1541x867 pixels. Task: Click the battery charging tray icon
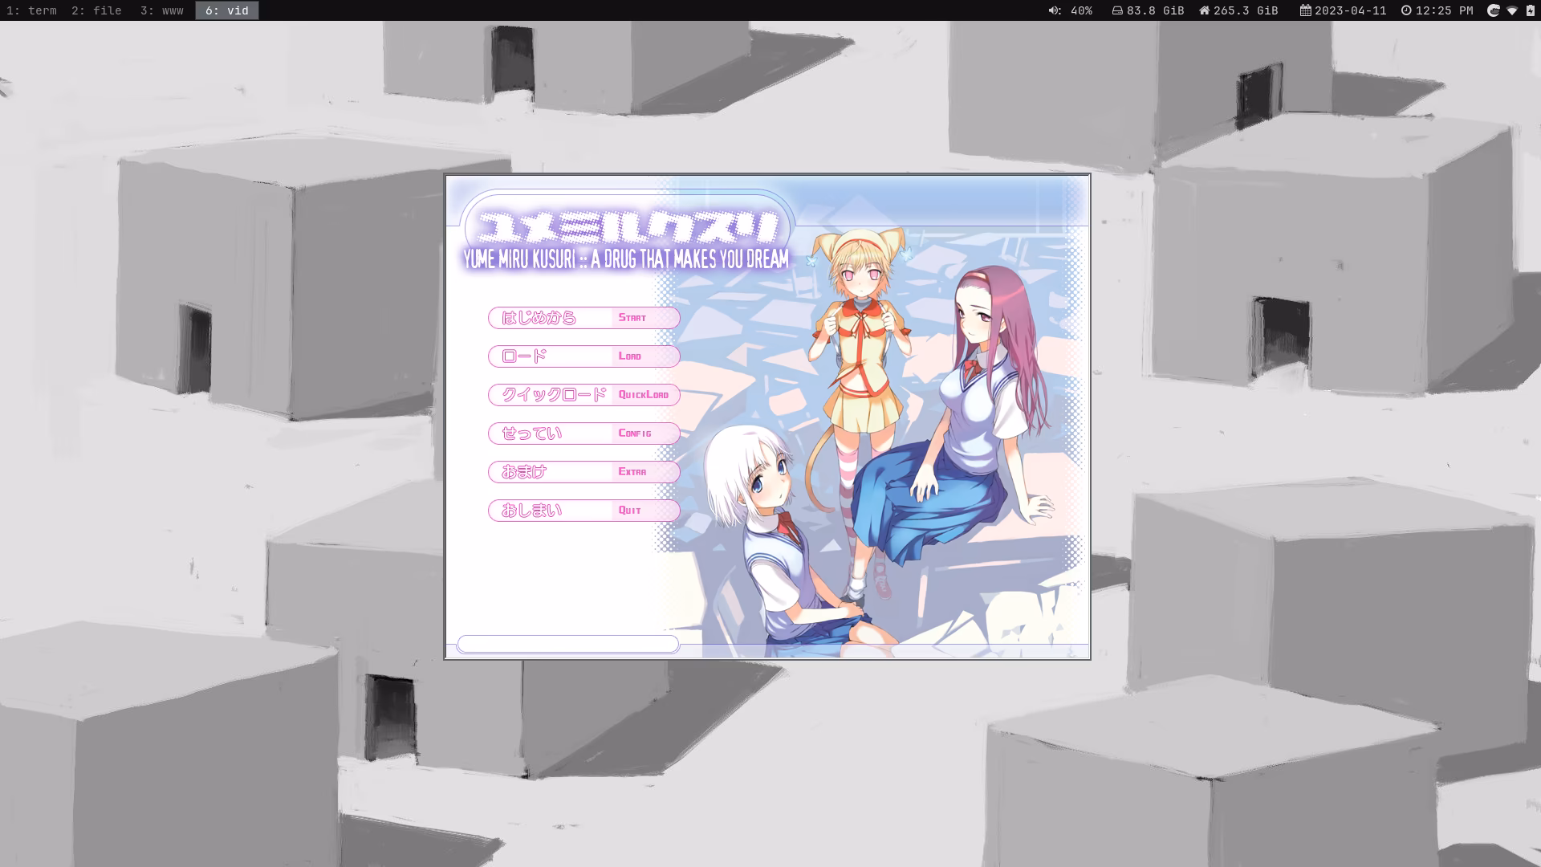click(x=1530, y=10)
